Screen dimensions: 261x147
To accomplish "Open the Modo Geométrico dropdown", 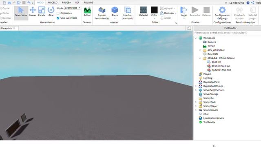I will tap(73, 8).
